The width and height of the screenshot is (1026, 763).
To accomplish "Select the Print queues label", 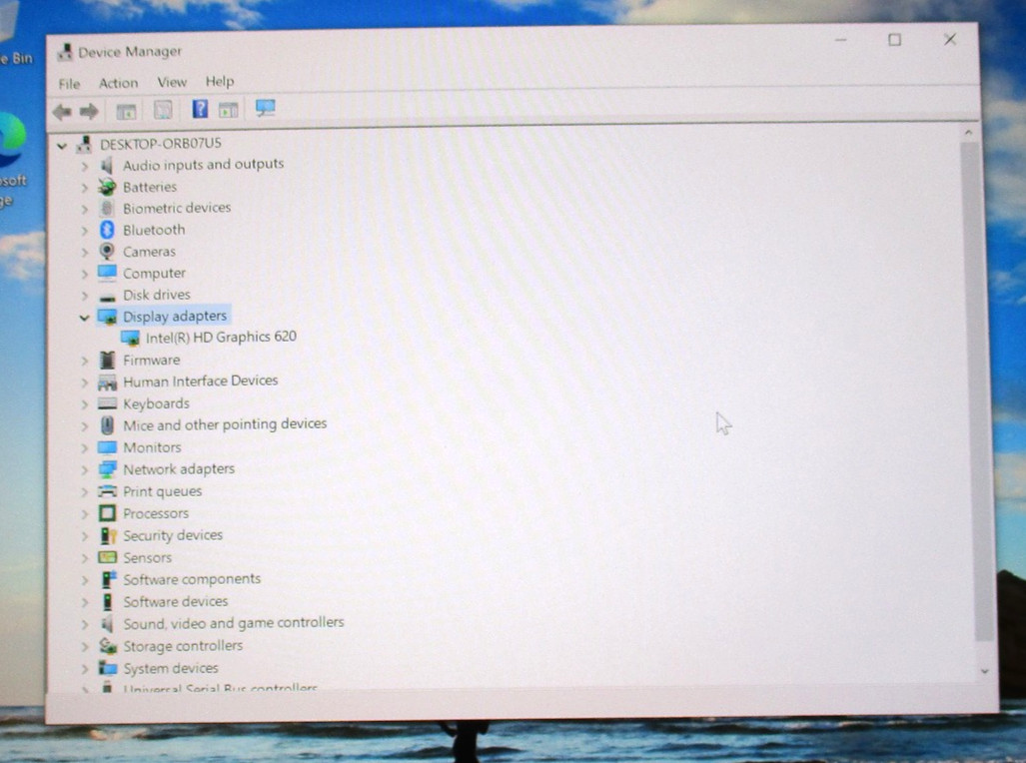I will [162, 491].
